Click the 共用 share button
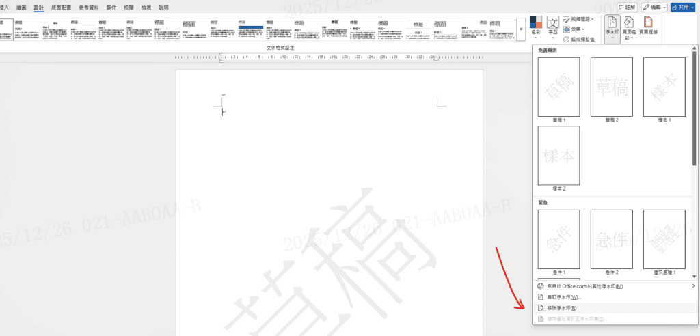 682,7
